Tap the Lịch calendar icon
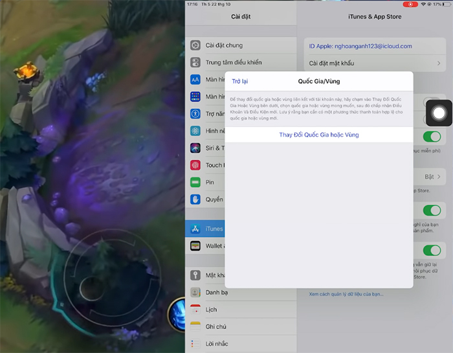 click(195, 310)
